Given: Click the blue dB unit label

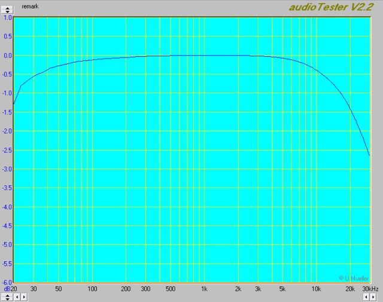Looking at the screenshot, I should (7, 289).
